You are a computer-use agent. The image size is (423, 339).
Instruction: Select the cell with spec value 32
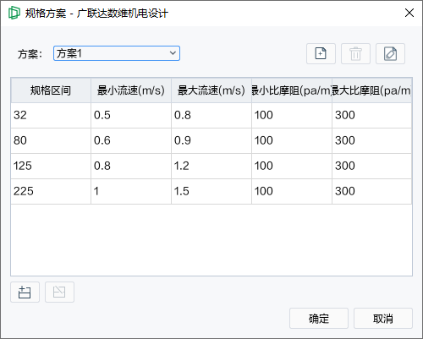(51, 115)
